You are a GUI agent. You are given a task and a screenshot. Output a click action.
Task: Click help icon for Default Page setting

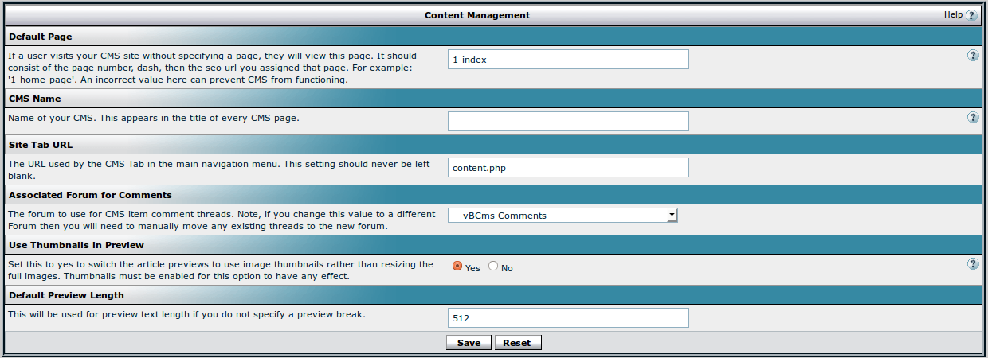click(x=973, y=56)
